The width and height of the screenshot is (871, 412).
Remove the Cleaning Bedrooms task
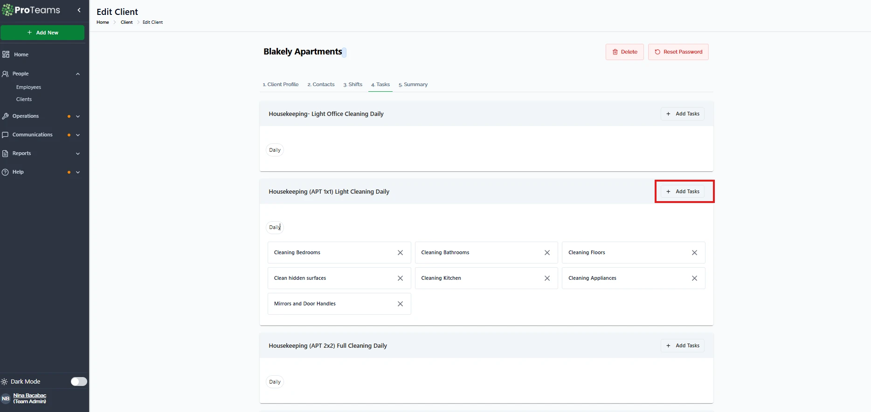(400, 253)
